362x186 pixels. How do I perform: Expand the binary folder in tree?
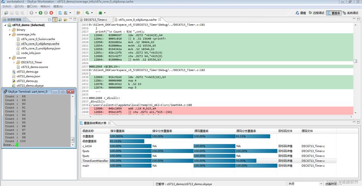coord(10,30)
